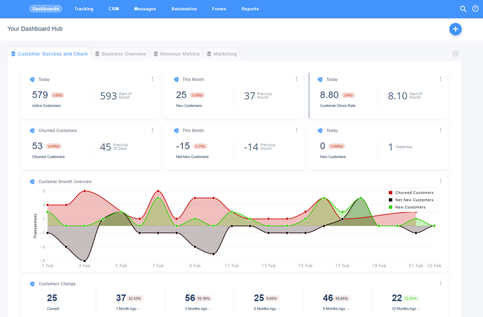
Task: Open three-dot menu on This Month New Customers card
Action: (296, 79)
